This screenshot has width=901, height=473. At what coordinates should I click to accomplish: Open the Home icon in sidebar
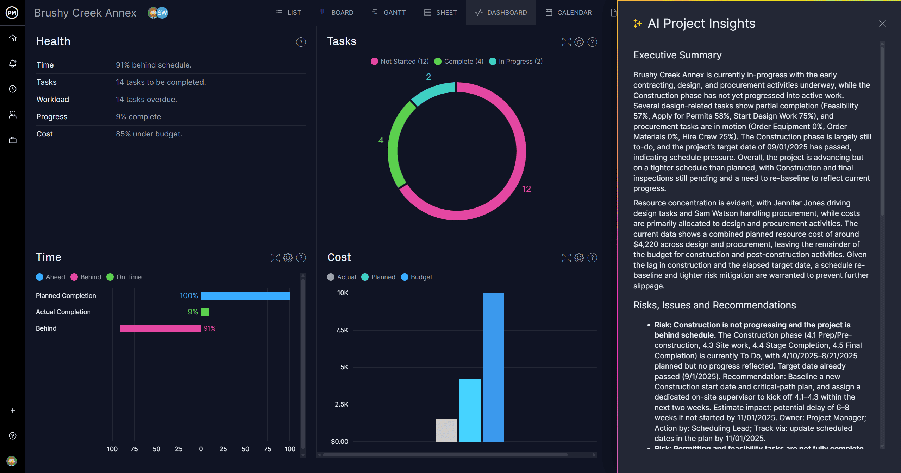(13, 38)
